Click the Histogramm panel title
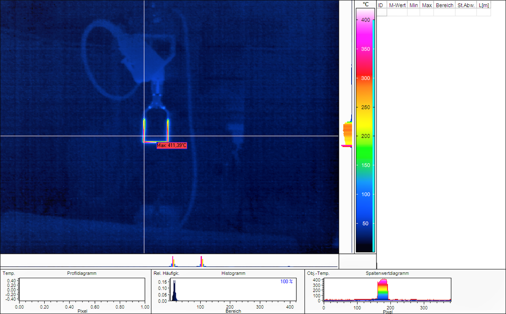The width and height of the screenshot is (506, 314). pos(233,274)
